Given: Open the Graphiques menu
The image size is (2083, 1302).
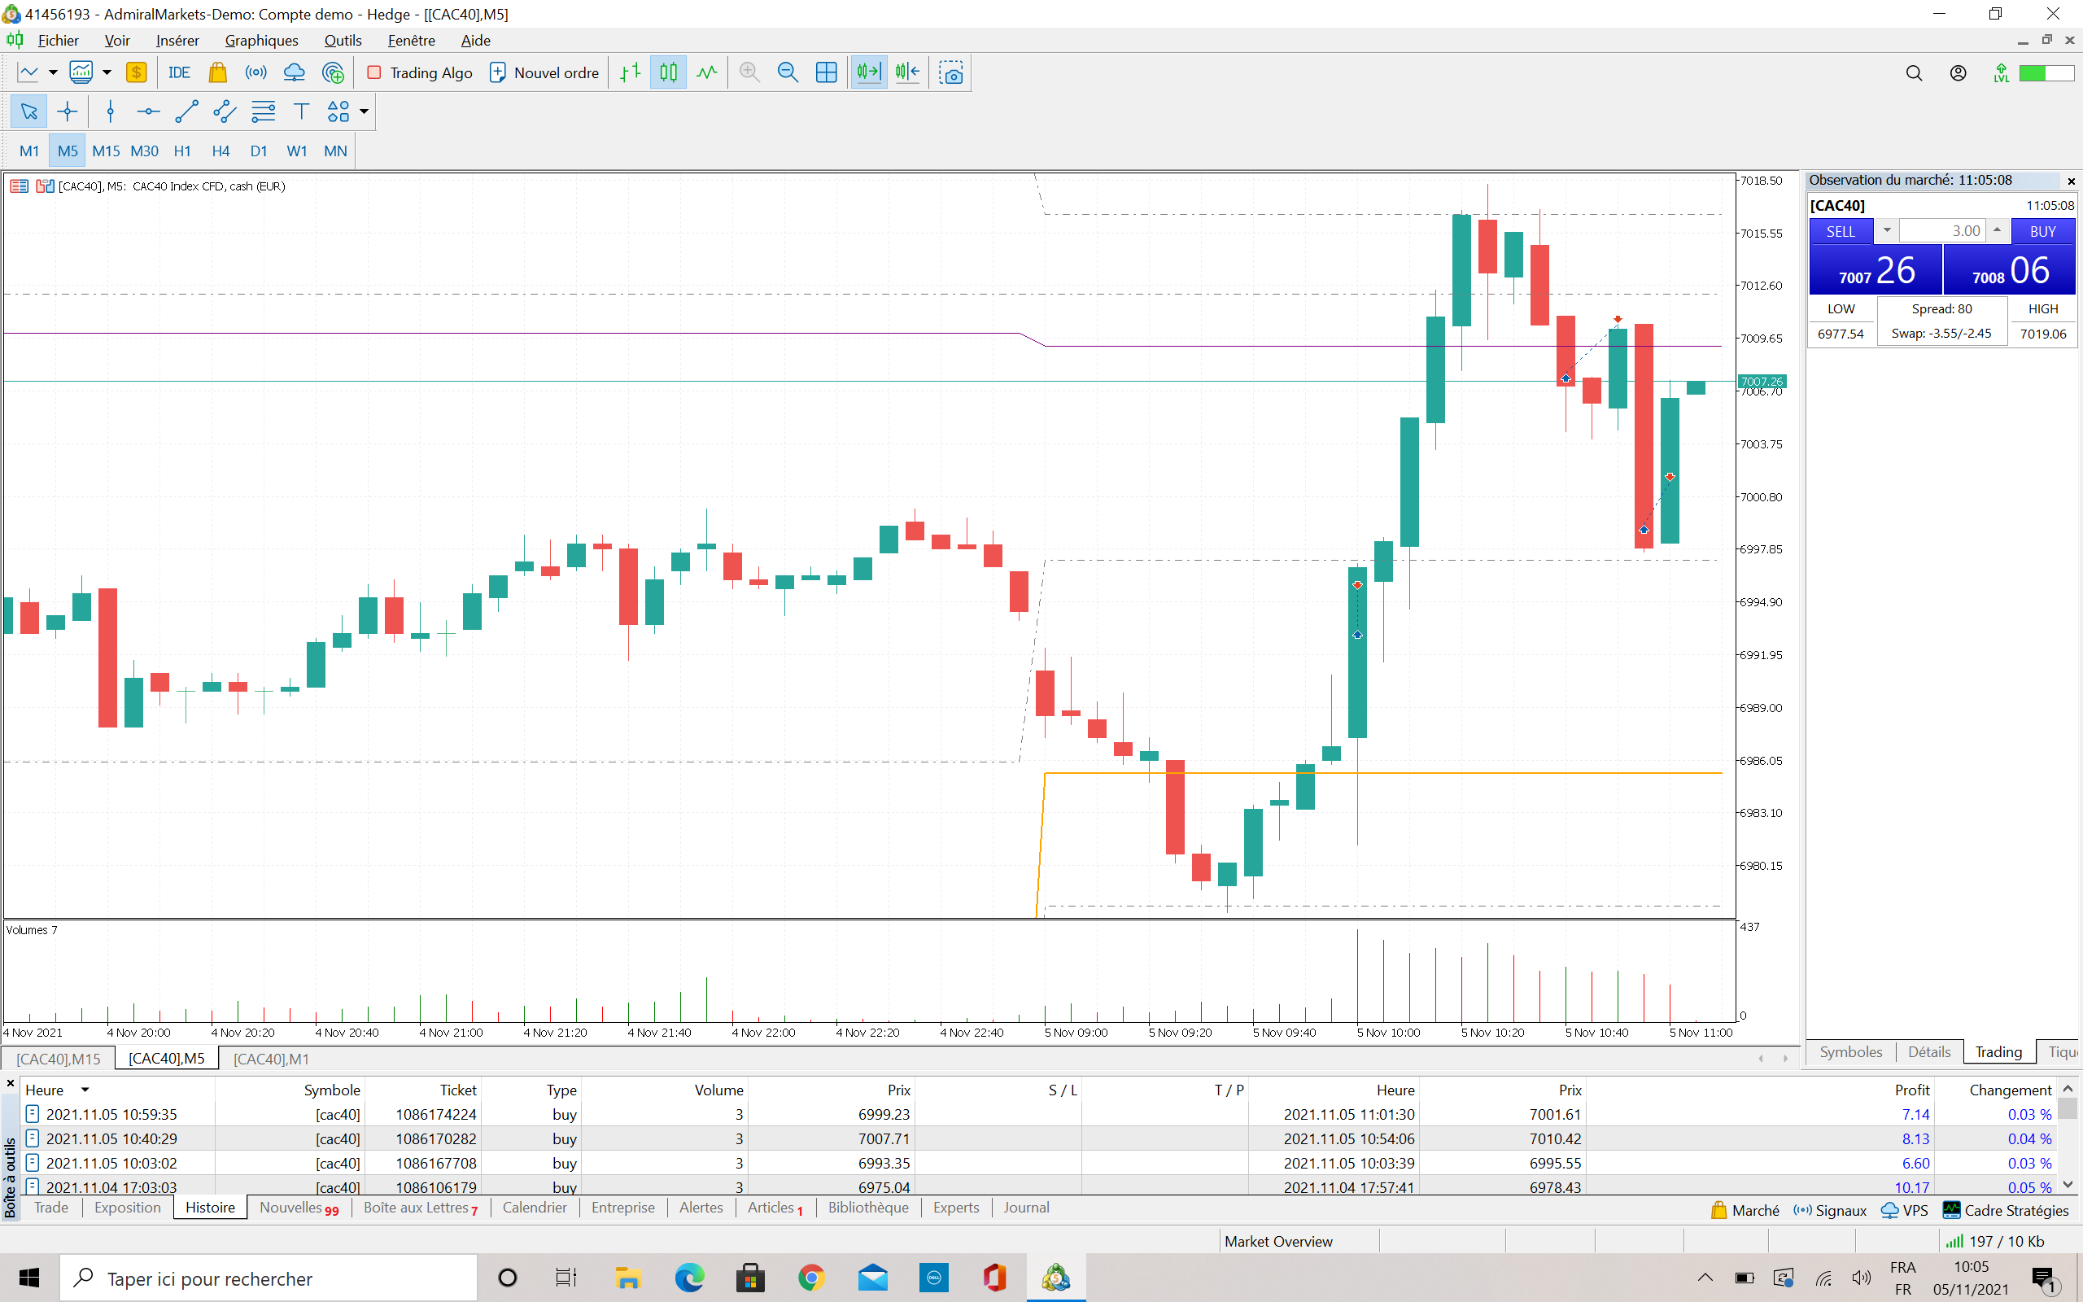Looking at the screenshot, I should pos(261,41).
